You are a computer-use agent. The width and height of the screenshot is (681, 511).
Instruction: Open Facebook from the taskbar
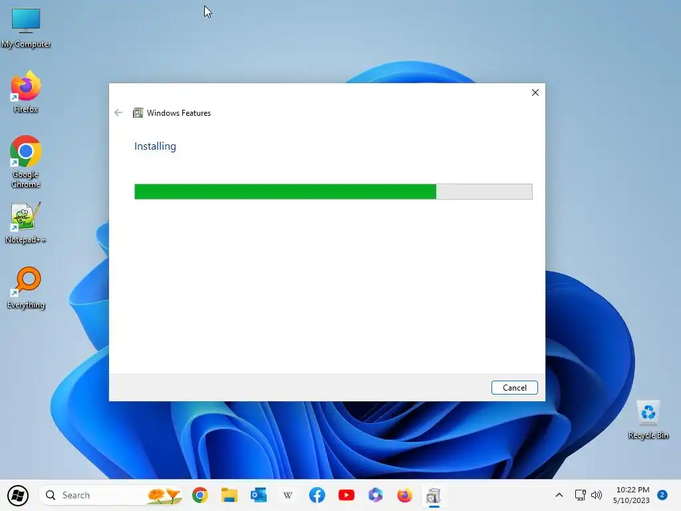[317, 495]
